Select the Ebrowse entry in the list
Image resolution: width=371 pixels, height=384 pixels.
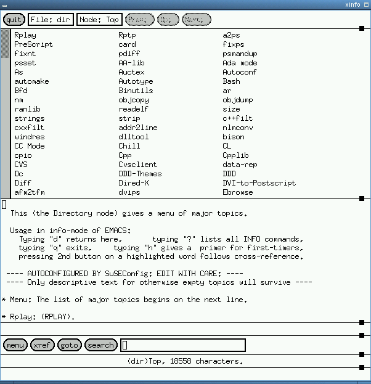238,192
